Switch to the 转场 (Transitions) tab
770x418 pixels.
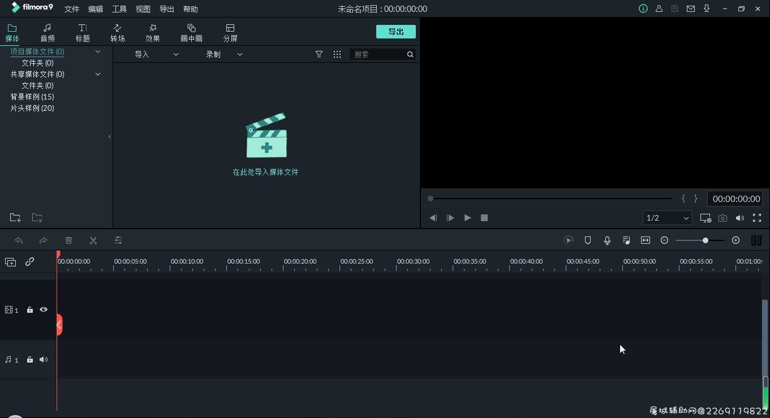point(118,33)
